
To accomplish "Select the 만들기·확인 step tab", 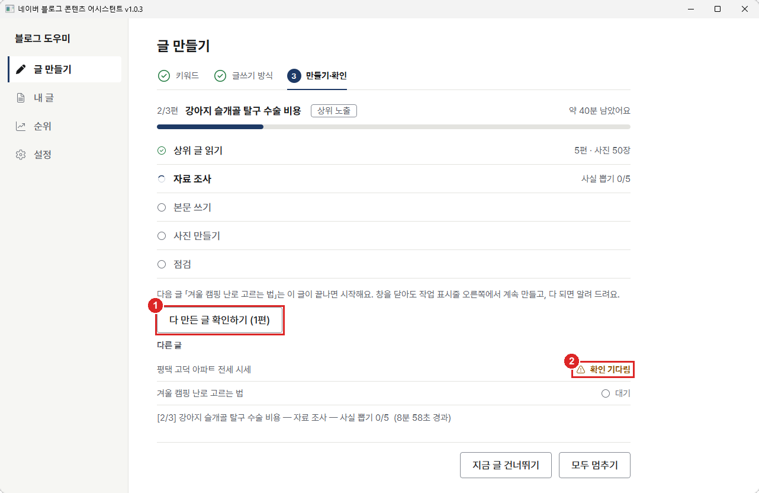I will (317, 76).
